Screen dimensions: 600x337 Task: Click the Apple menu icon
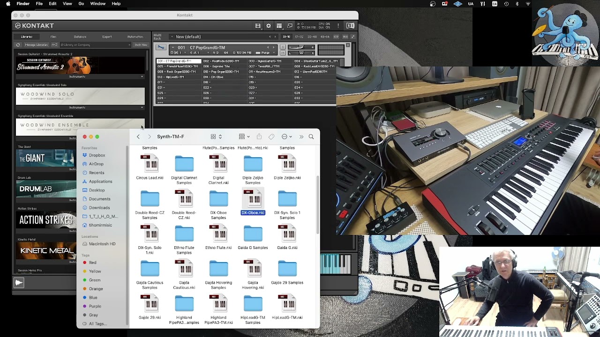coord(8,4)
